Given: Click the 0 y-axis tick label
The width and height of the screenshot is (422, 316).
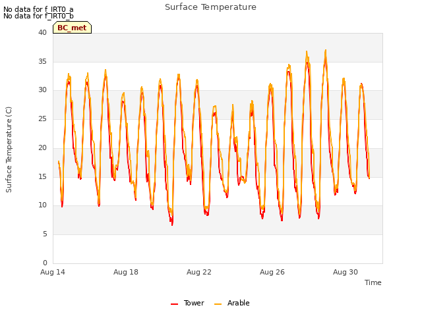Looking at the screenshot, I should click(x=45, y=263).
